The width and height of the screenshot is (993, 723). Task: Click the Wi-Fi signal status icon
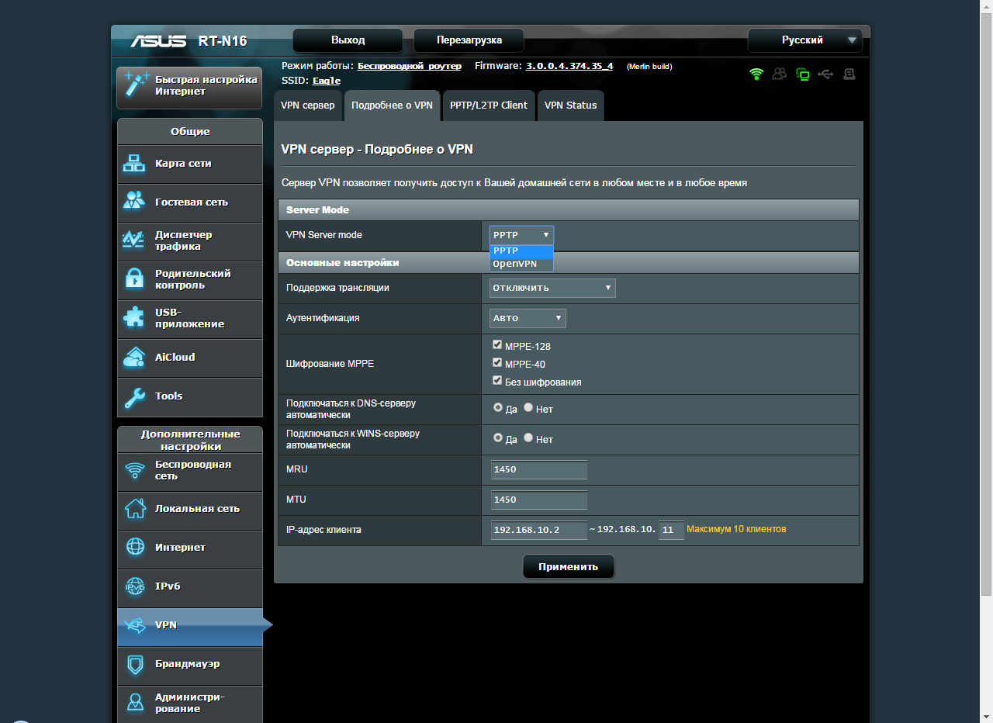coord(756,74)
